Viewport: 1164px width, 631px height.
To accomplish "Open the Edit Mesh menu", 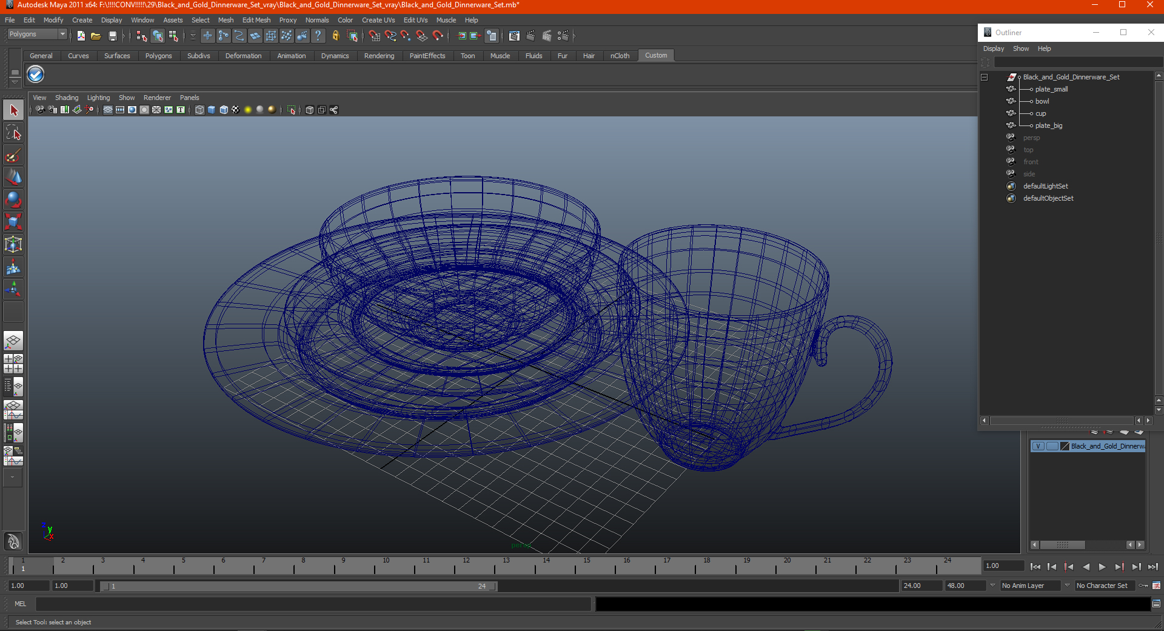I will pyautogui.click(x=256, y=20).
